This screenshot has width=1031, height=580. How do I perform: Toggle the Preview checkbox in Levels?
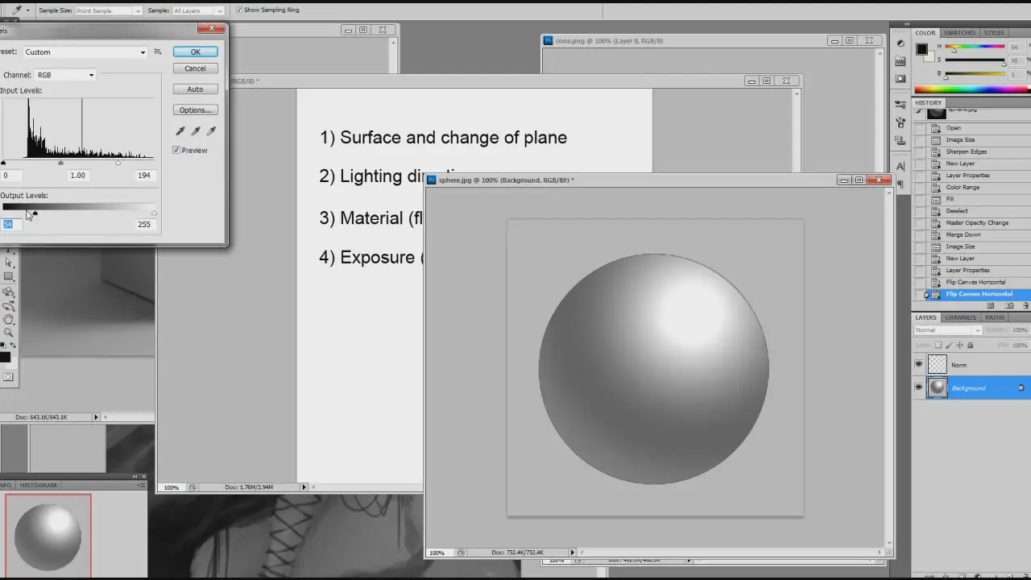tap(176, 150)
